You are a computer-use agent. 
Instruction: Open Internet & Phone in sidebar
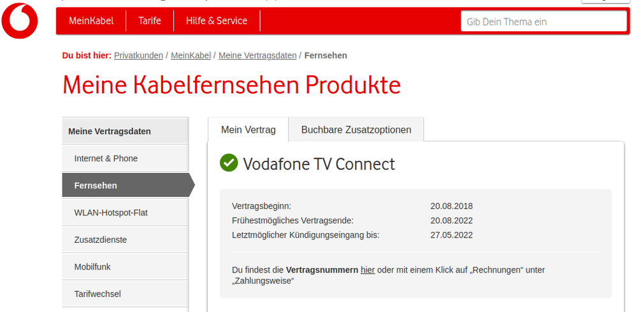(x=126, y=158)
